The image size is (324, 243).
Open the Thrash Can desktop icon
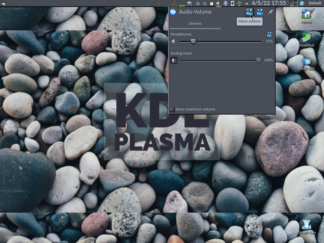(306, 227)
